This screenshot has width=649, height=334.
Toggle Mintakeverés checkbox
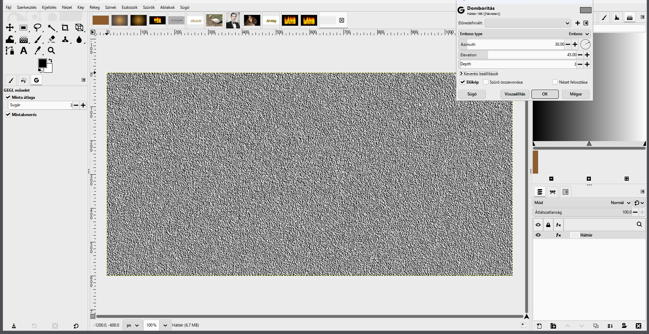(8, 114)
